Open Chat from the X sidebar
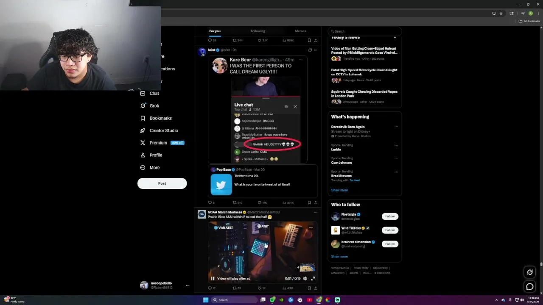The height and width of the screenshot is (305, 543). click(149, 93)
